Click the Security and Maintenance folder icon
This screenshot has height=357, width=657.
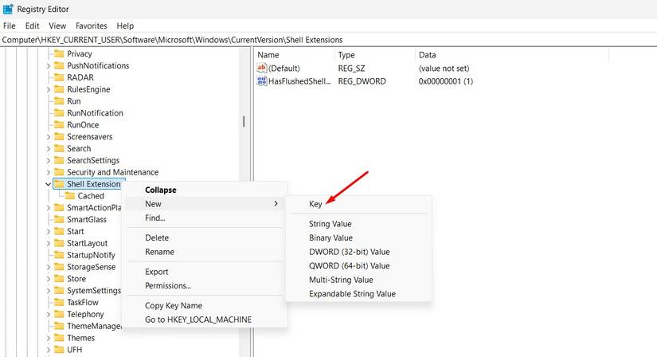59,172
